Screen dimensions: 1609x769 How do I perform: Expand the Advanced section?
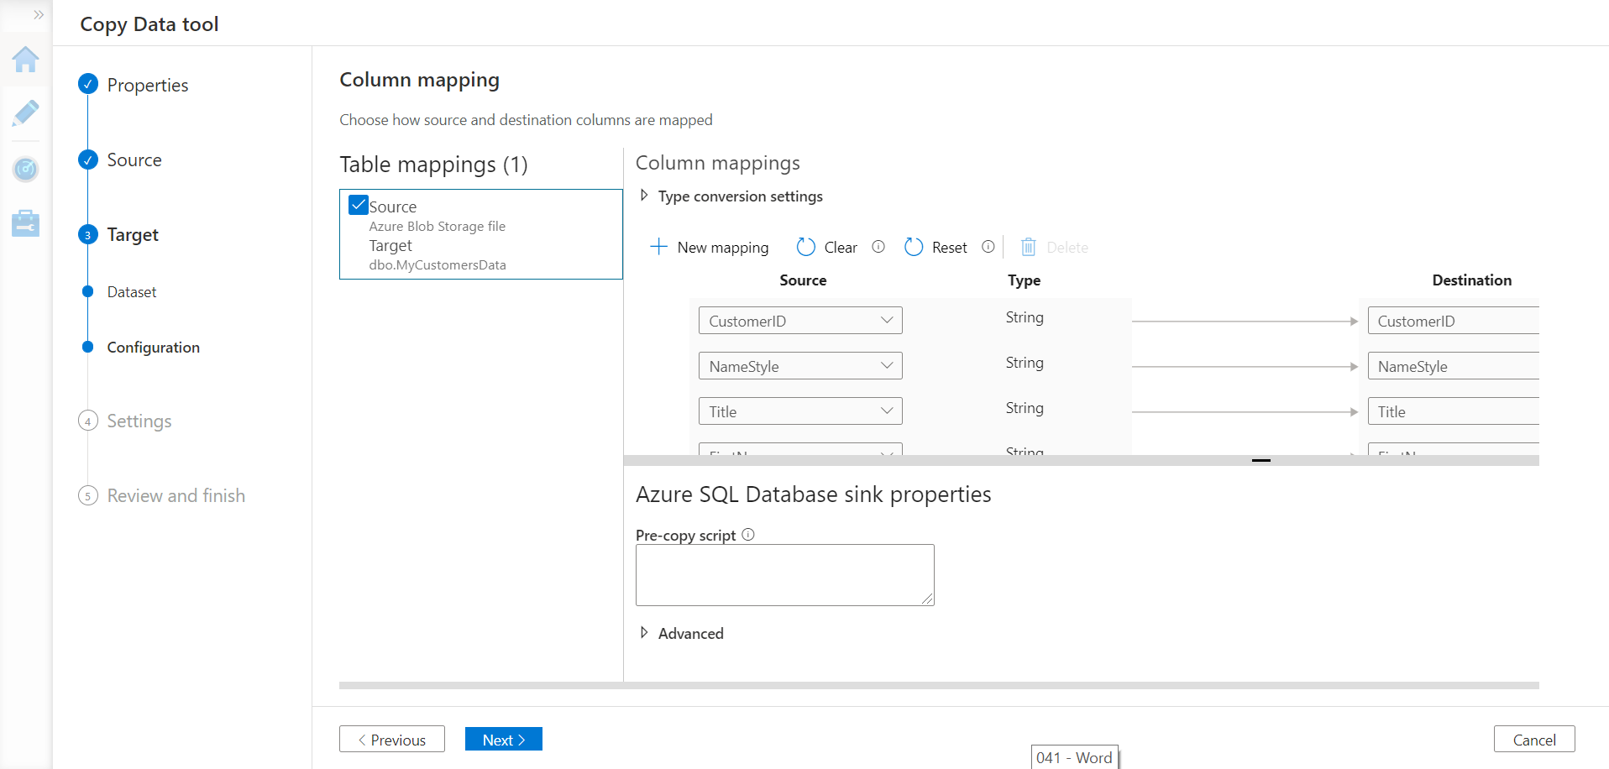tap(644, 633)
